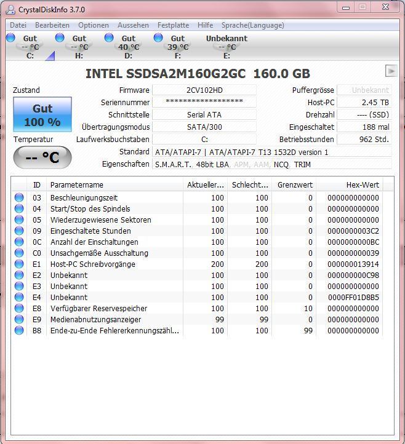Click the Standard field ATA/ATAPI-7
Screen dimensions: 405x444
[x=272, y=152]
